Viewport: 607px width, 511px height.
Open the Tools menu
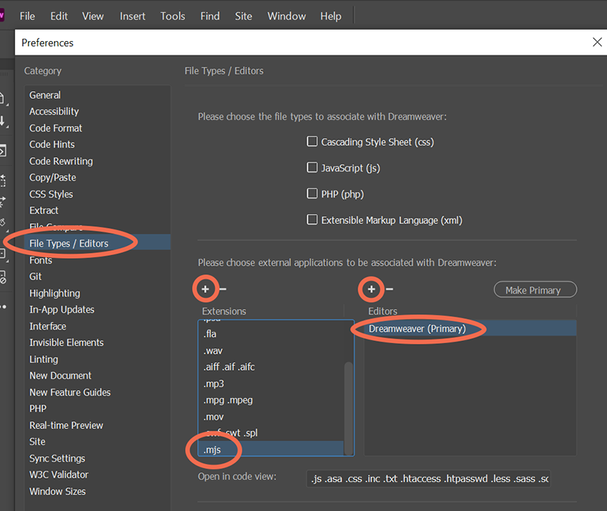click(x=172, y=15)
